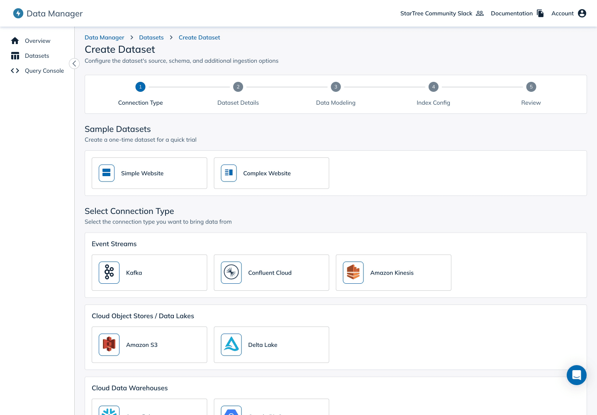Jump to the Dataset Details step
Viewport: 597px width, 415px height.
tap(238, 87)
